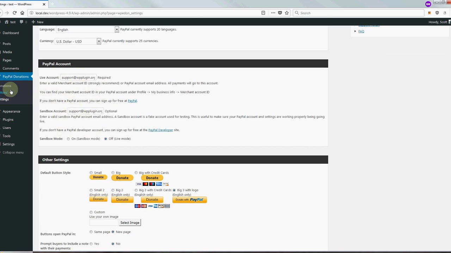Open Settings in the admin sidebar

click(x=8, y=144)
